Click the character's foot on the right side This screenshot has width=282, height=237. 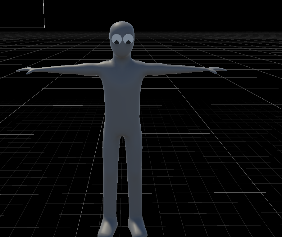click(x=137, y=227)
